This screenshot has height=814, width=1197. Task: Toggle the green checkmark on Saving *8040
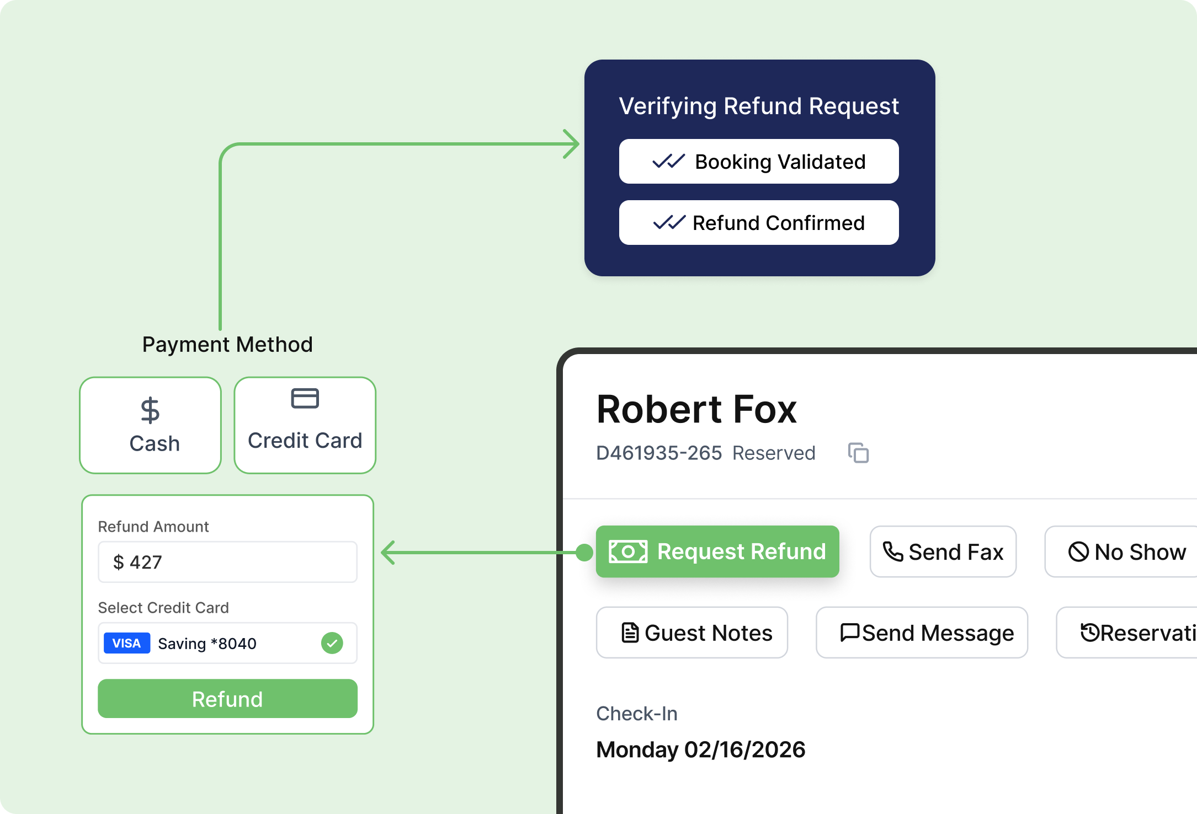332,643
